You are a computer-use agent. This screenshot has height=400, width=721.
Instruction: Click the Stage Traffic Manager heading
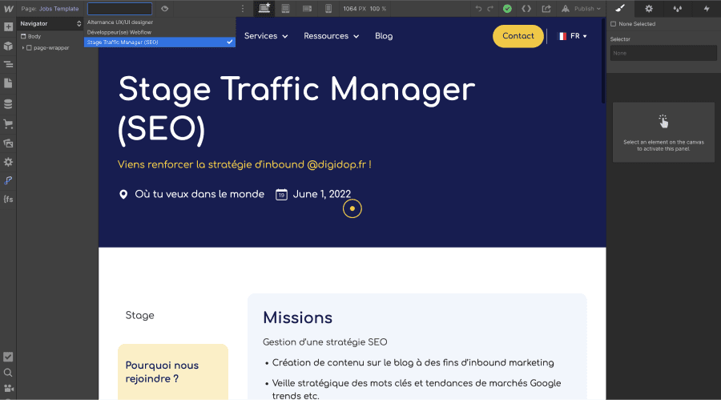click(x=296, y=109)
